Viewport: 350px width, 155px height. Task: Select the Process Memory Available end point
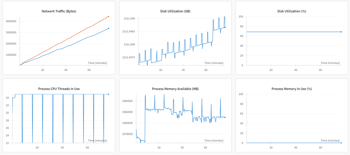(x=225, y=117)
